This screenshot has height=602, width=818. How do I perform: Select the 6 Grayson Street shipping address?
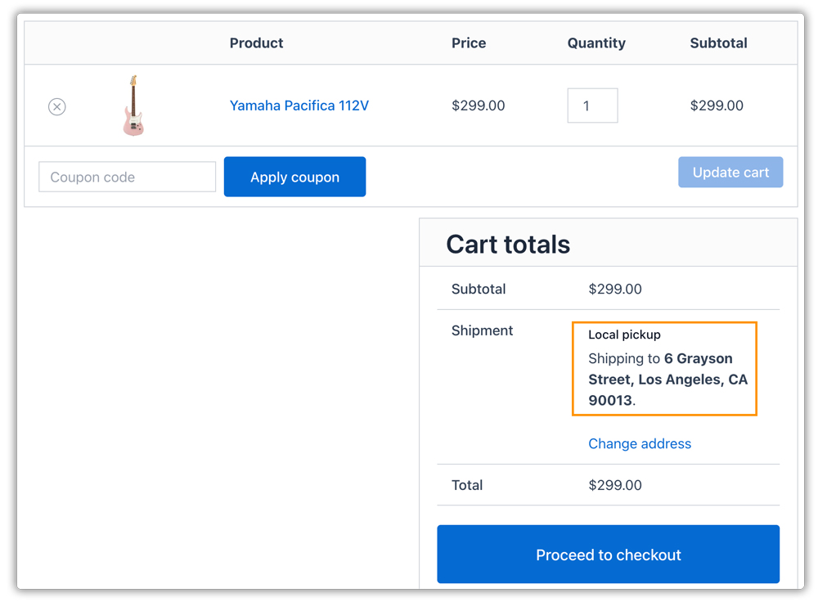(x=667, y=380)
